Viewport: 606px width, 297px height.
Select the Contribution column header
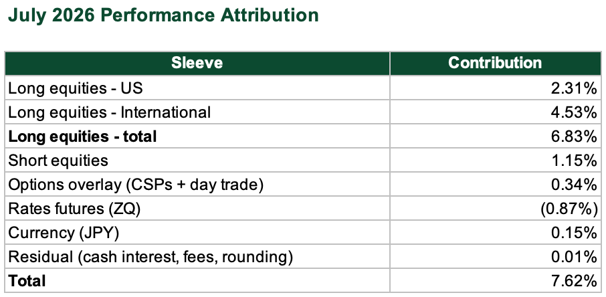495,63
